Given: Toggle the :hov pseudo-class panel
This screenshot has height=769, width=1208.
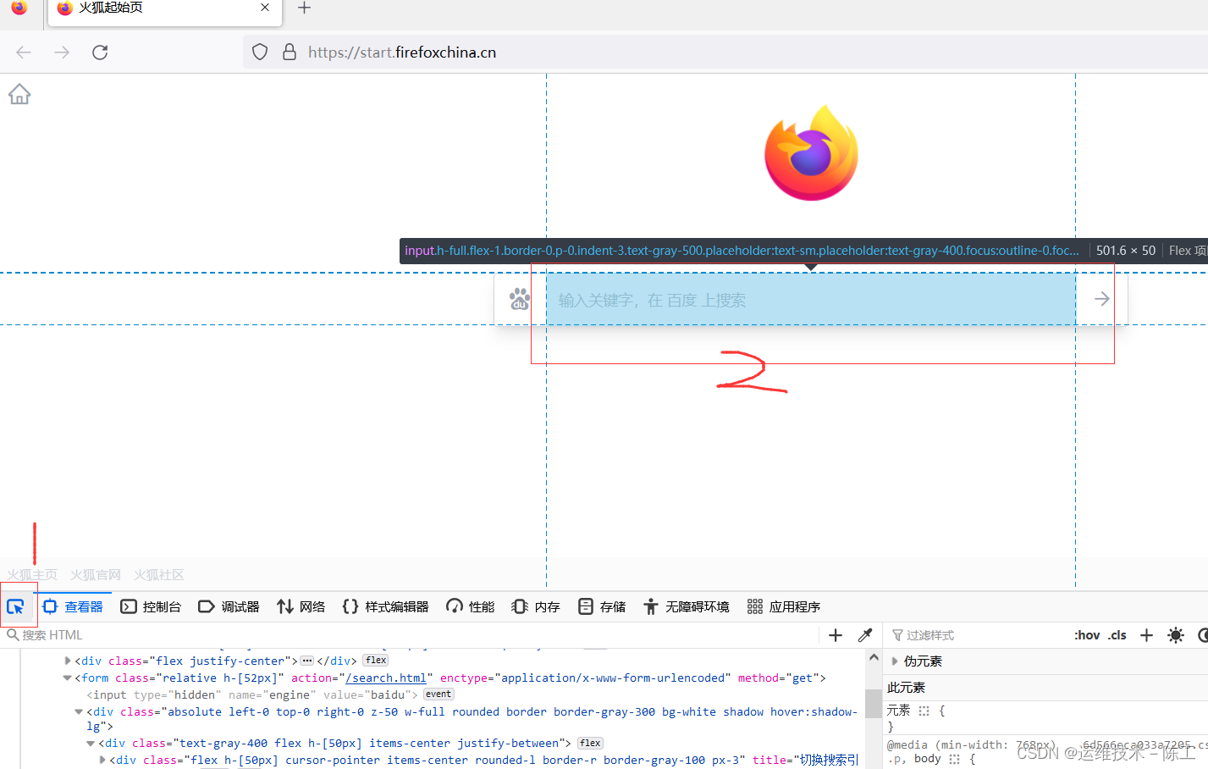Looking at the screenshot, I should click(x=1087, y=635).
